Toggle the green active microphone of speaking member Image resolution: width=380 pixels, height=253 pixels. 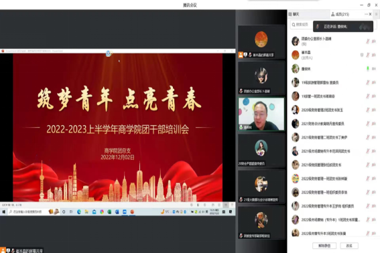click(368, 69)
